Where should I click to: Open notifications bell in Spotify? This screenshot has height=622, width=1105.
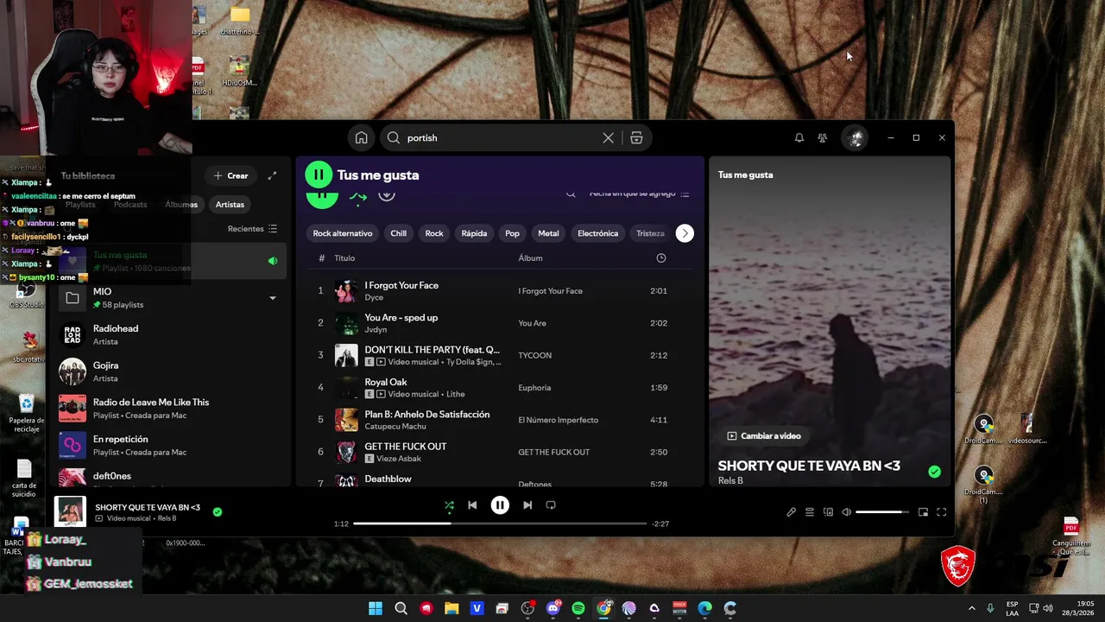click(x=799, y=137)
